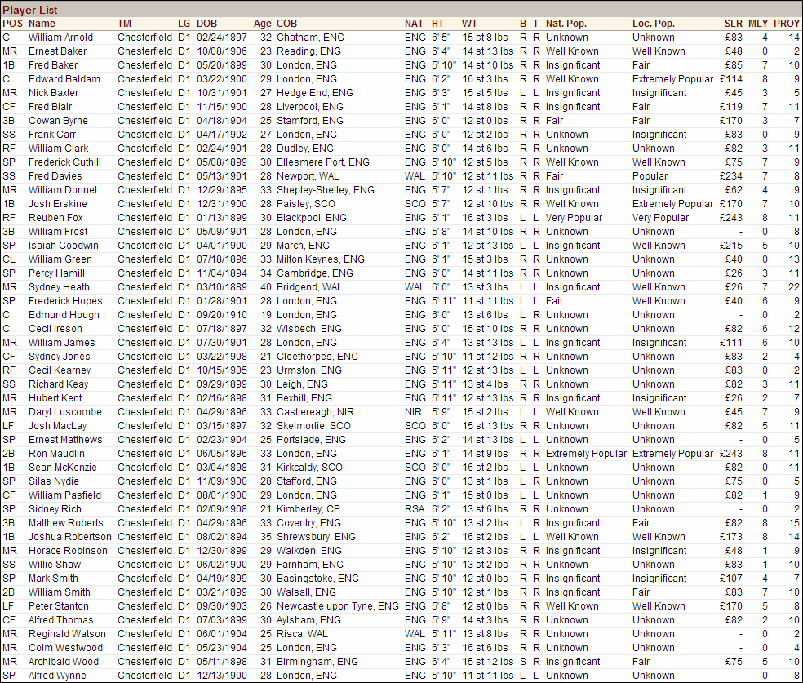
Task: Click the SLR salary column header
Action: click(733, 24)
